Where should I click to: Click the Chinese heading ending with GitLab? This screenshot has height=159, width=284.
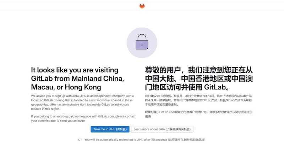pyautogui.click(x=199, y=78)
